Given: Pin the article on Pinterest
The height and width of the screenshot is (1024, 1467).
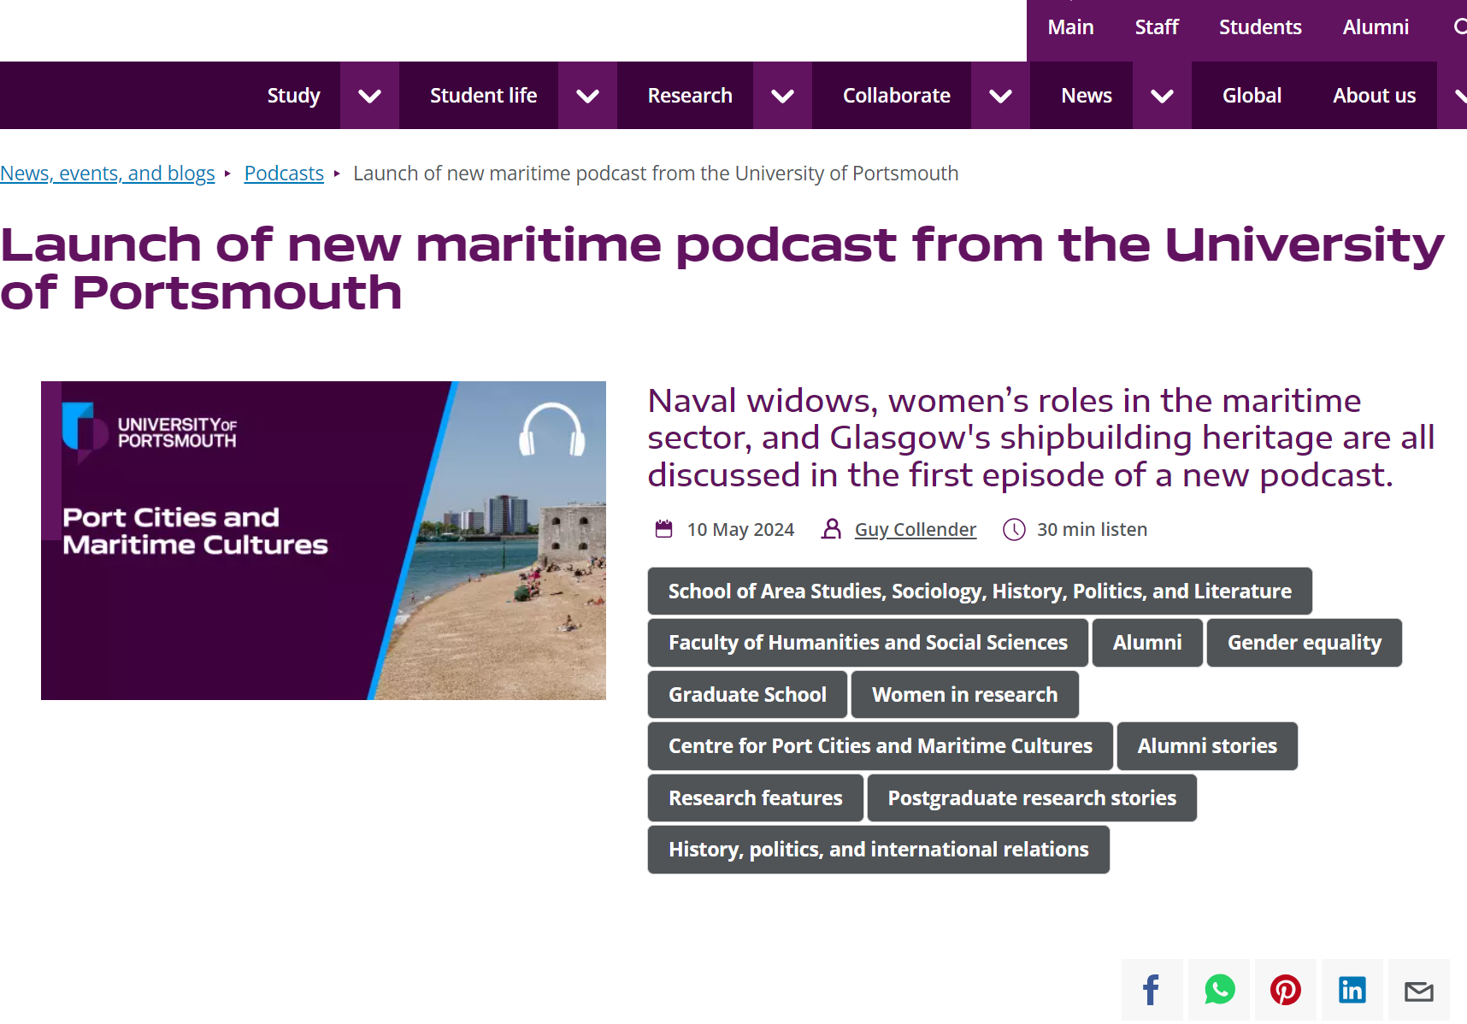Looking at the screenshot, I should point(1285,990).
